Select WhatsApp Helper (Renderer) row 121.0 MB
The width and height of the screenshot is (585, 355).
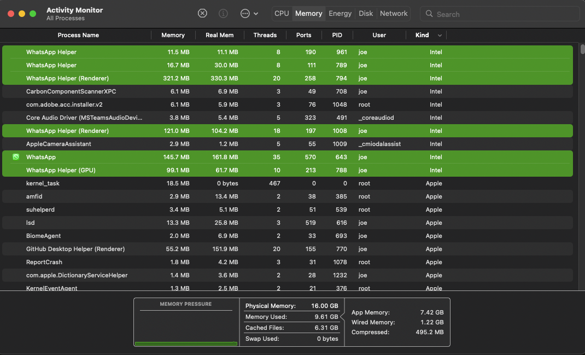click(287, 131)
